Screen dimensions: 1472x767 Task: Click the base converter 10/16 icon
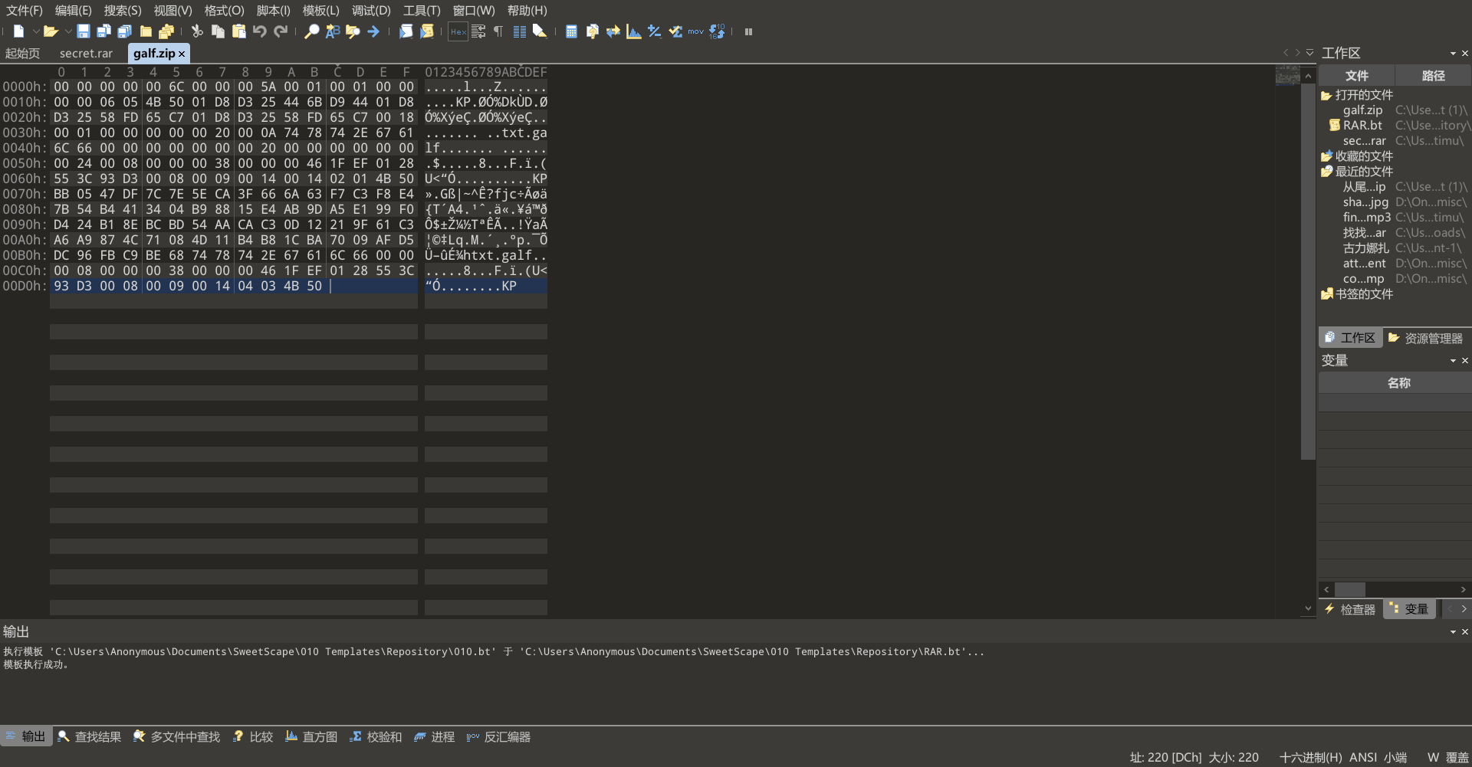[717, 31]
